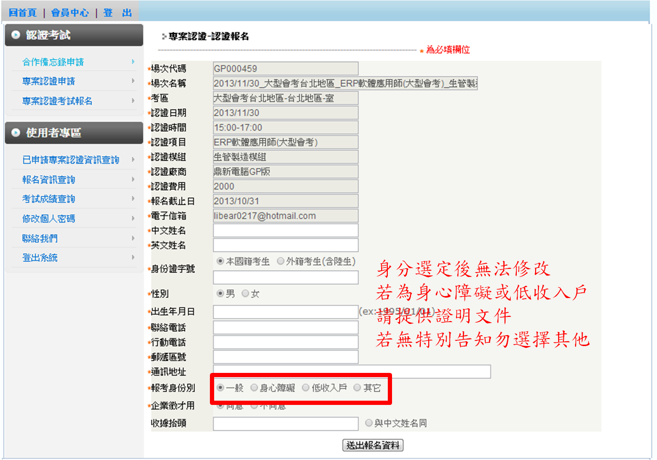The width and height of the screenshot is (657, 460).
Task: Select 女 for 性別
Action: click(x=245, y=294)
